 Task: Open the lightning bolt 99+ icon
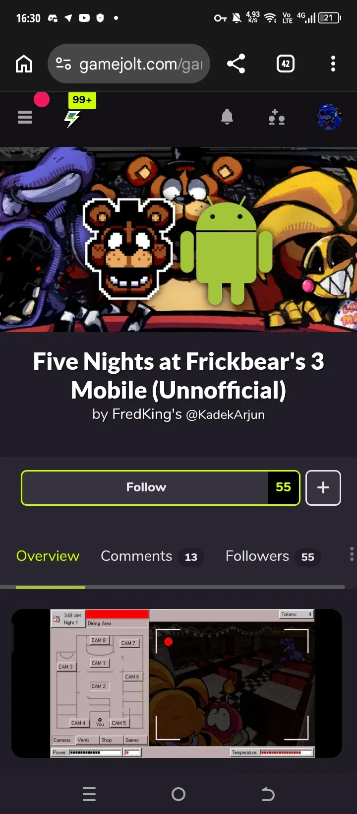pos(73,118)
